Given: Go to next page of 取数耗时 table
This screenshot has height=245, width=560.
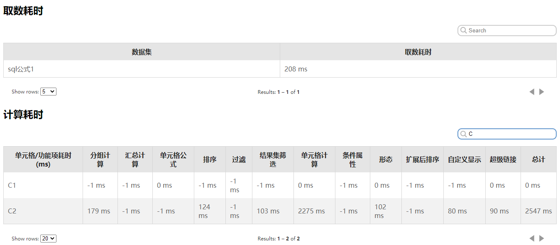Looking at the screenshot, I should coord(542,92).
